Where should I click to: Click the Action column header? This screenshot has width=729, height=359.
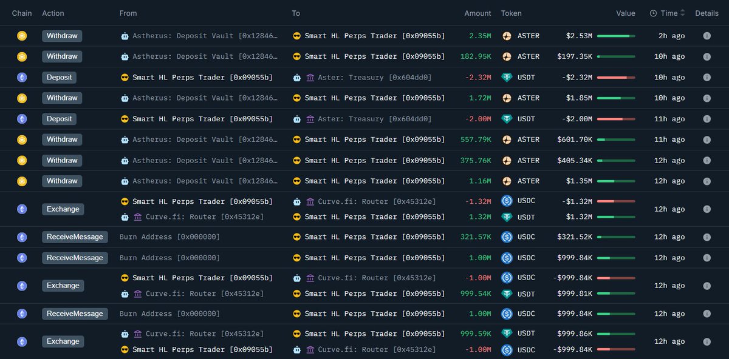click(x=53, y=13)
